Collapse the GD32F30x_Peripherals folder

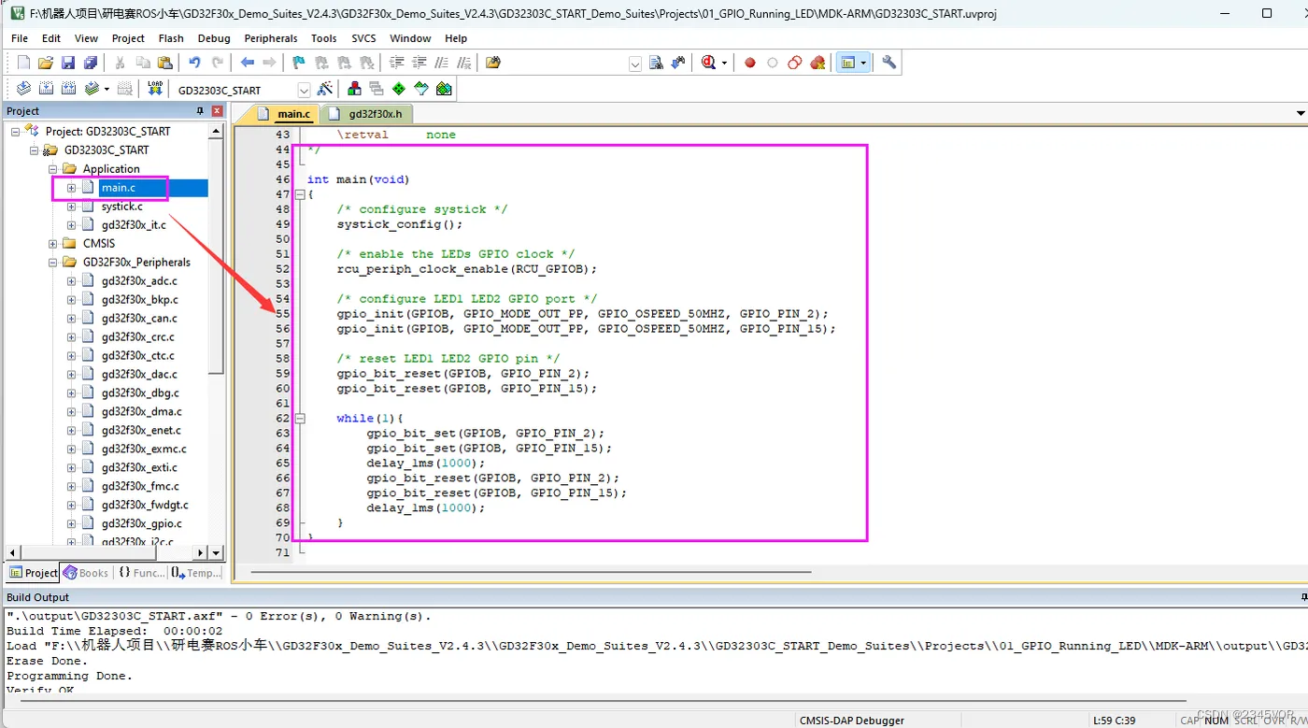point(52,263)
